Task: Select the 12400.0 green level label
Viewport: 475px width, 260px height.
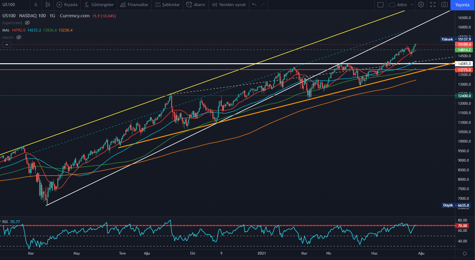Action: [x=464, y=96]
